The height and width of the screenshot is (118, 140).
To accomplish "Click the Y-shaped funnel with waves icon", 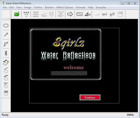I will (x=61, y=14).
